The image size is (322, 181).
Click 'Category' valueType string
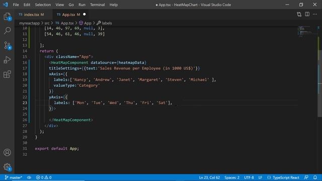point(89,85)
